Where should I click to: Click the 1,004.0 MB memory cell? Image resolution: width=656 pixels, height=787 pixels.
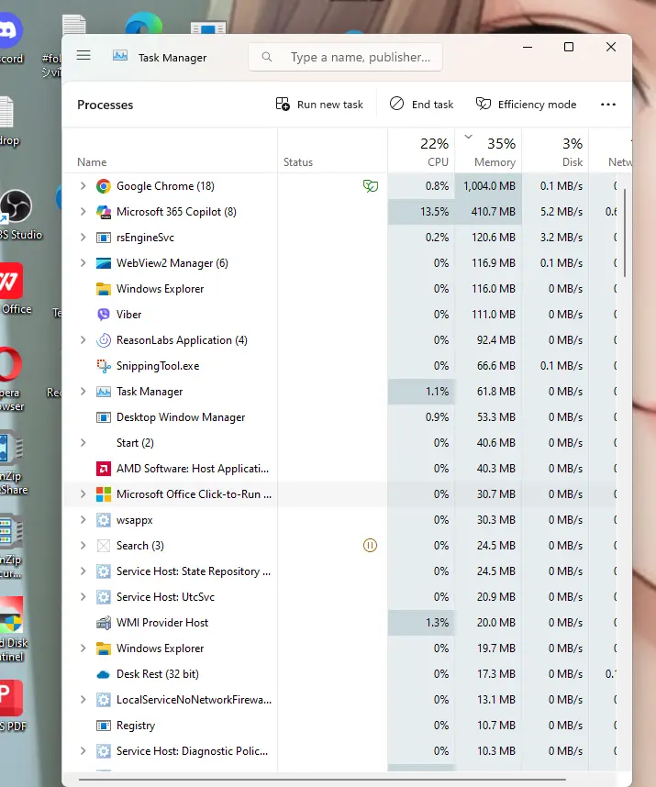click(x=488, y=186)
